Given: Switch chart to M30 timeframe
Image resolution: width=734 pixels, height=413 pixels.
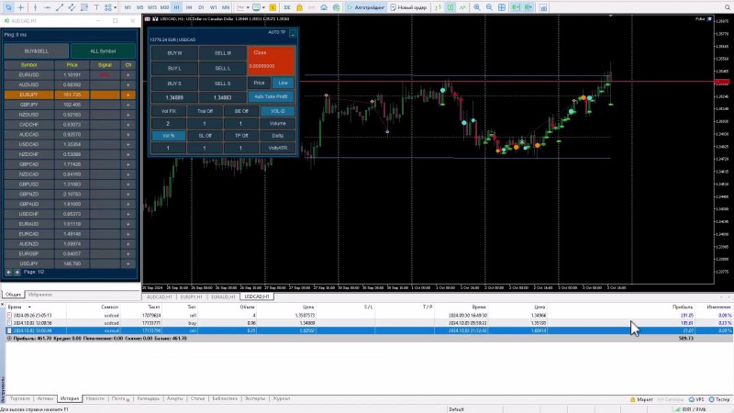Looking at the screenshot, I should tap(164, 7).
